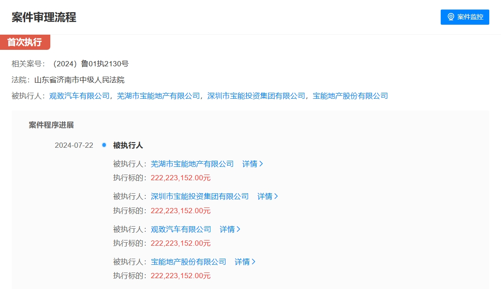Select the 首次执行 tab label
501x289 pixels.
(25, 42)
